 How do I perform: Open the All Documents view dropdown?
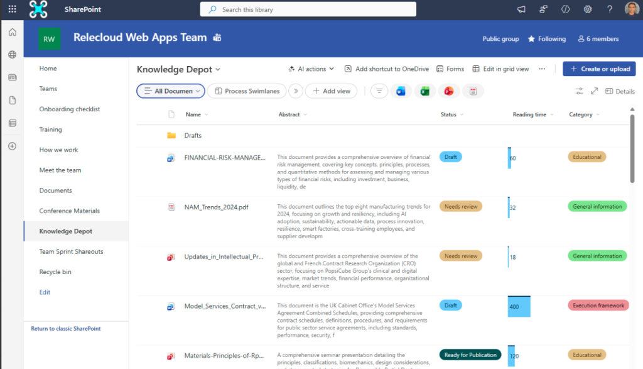click(x=170, y=91)
